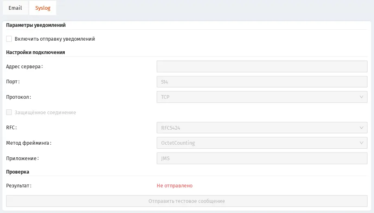Viewport: 374px width, 213px height.
Task: Click Отправить тестовое сообщение button
Action: click(187, 201)
